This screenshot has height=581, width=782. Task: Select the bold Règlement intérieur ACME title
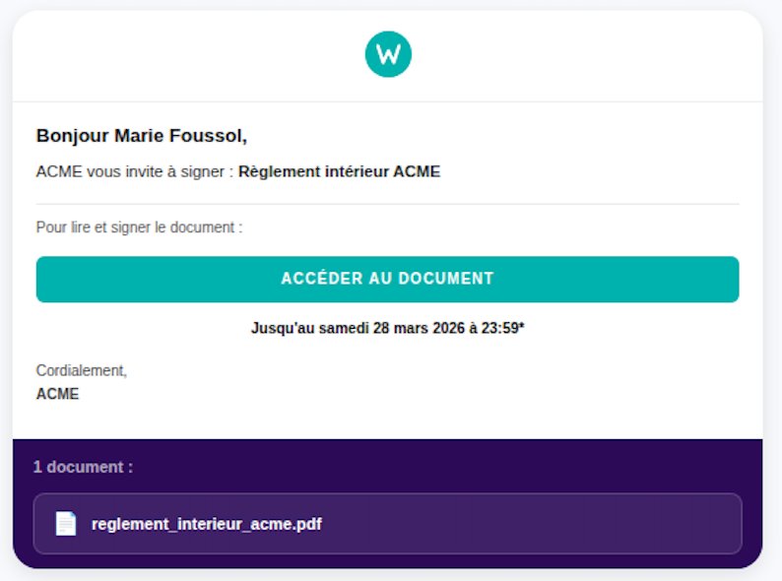(x=339, y=171)
